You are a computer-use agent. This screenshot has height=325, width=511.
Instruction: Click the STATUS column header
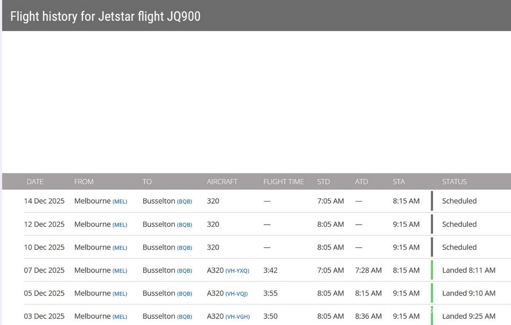click(x=454, y=181)
